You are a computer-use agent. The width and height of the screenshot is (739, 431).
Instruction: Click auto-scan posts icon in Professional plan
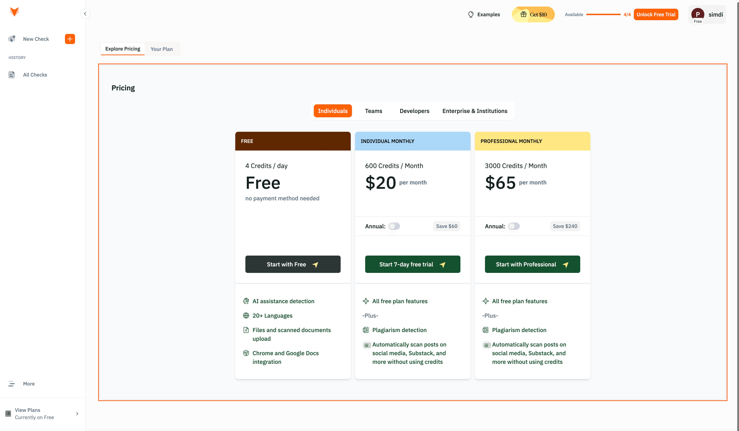click(486, 345)
